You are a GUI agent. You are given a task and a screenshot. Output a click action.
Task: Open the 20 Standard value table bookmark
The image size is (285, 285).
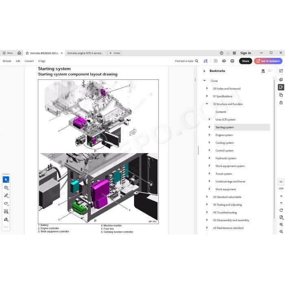click(x=227, y=197)
